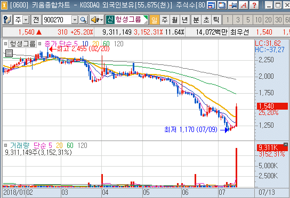Image resolution: width=290 pixels, height=198 pixels.
Task: Click the 전 button
Action: pos(36,20)
